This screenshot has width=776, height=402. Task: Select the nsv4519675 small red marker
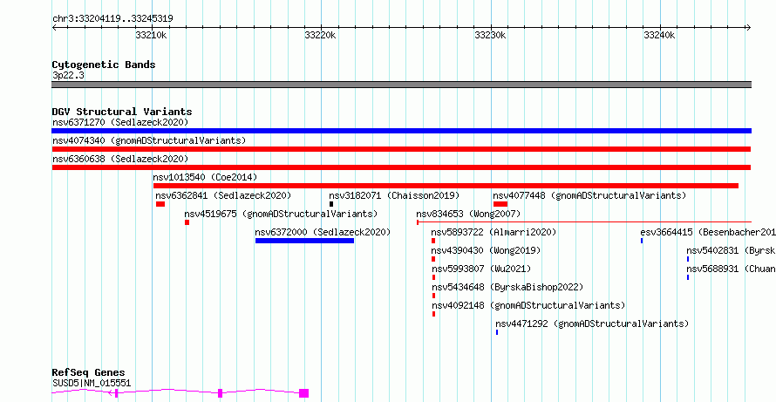[187, 222]
